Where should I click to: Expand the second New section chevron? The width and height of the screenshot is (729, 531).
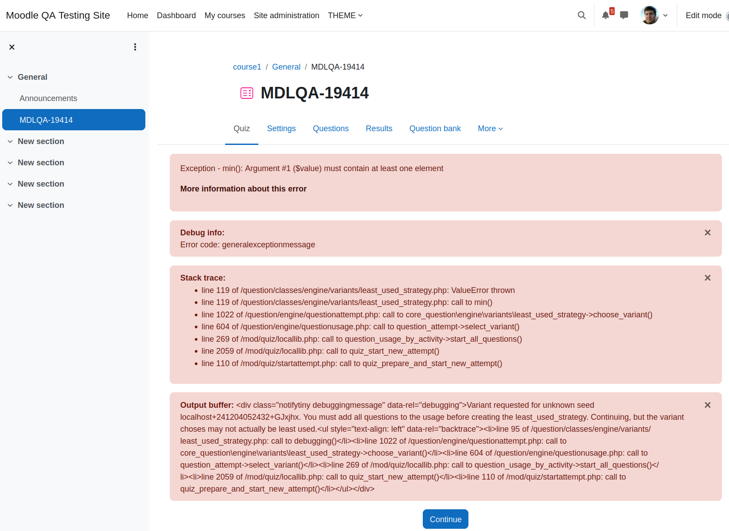pos(10,163)
